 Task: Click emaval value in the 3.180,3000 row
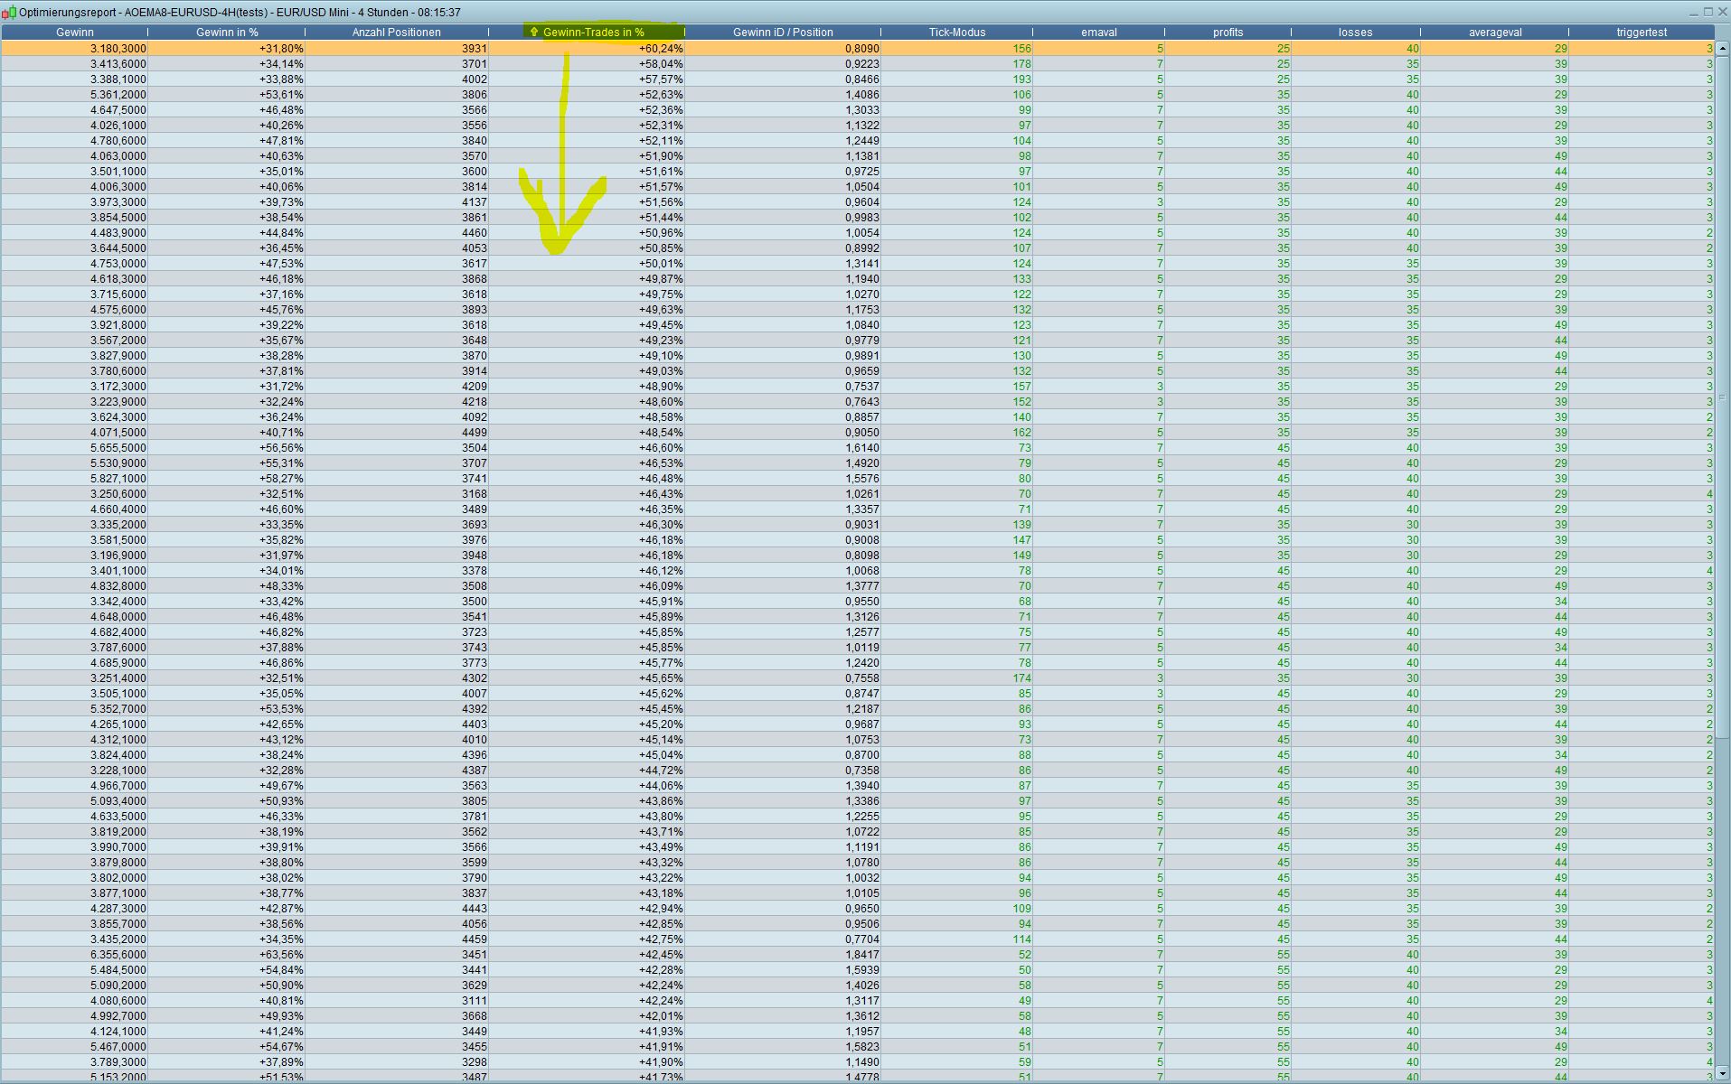coord(1099,49)
